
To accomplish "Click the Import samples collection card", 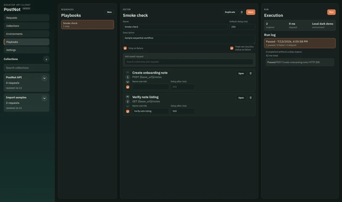I will 26,102.
